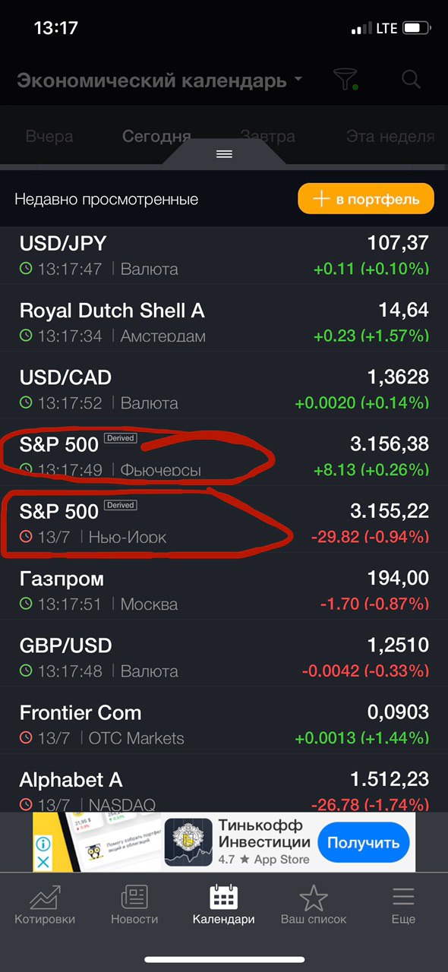Tap the Получить ad button
Image resolution: width=448 pixels, height=972 pixels.
pos(364,843)
